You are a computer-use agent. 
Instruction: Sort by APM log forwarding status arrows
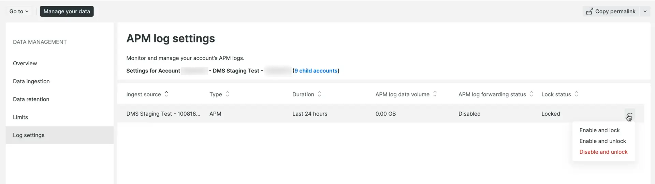click(x=532, y=94)
